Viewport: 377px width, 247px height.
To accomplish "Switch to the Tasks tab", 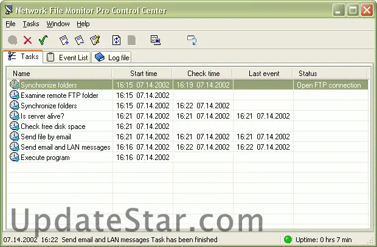I will 23,57.
